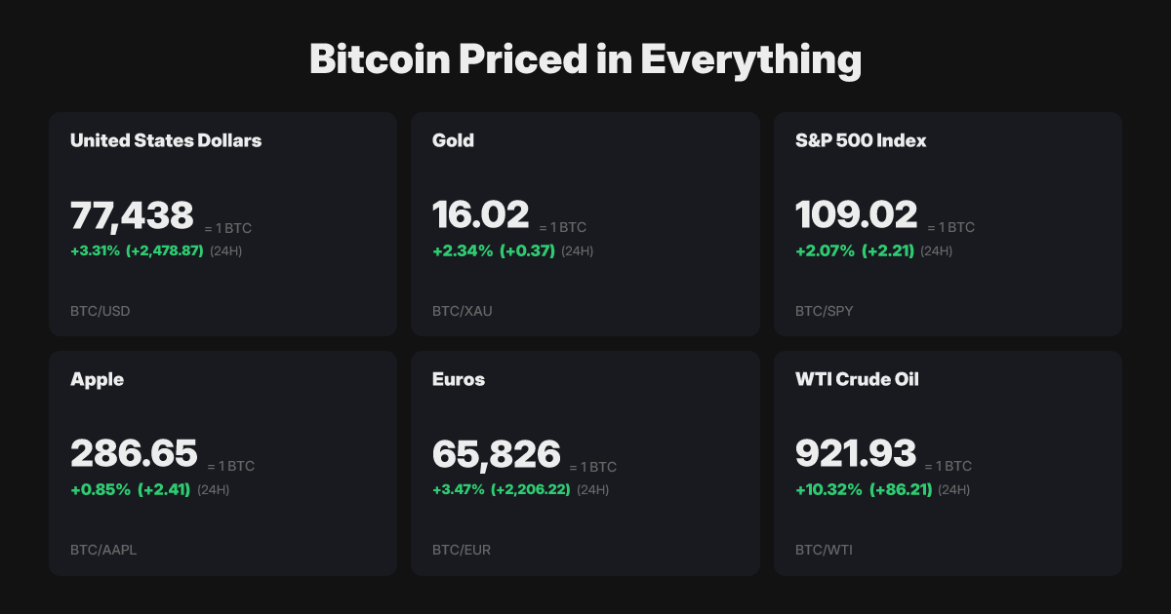
Task: Select the Euros card heading
Action: pyautogui.click(x=459, y=379)
